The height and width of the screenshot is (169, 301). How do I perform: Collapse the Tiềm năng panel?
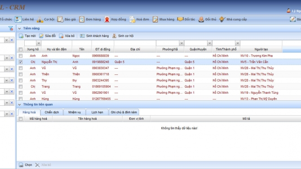coord(19,28)
